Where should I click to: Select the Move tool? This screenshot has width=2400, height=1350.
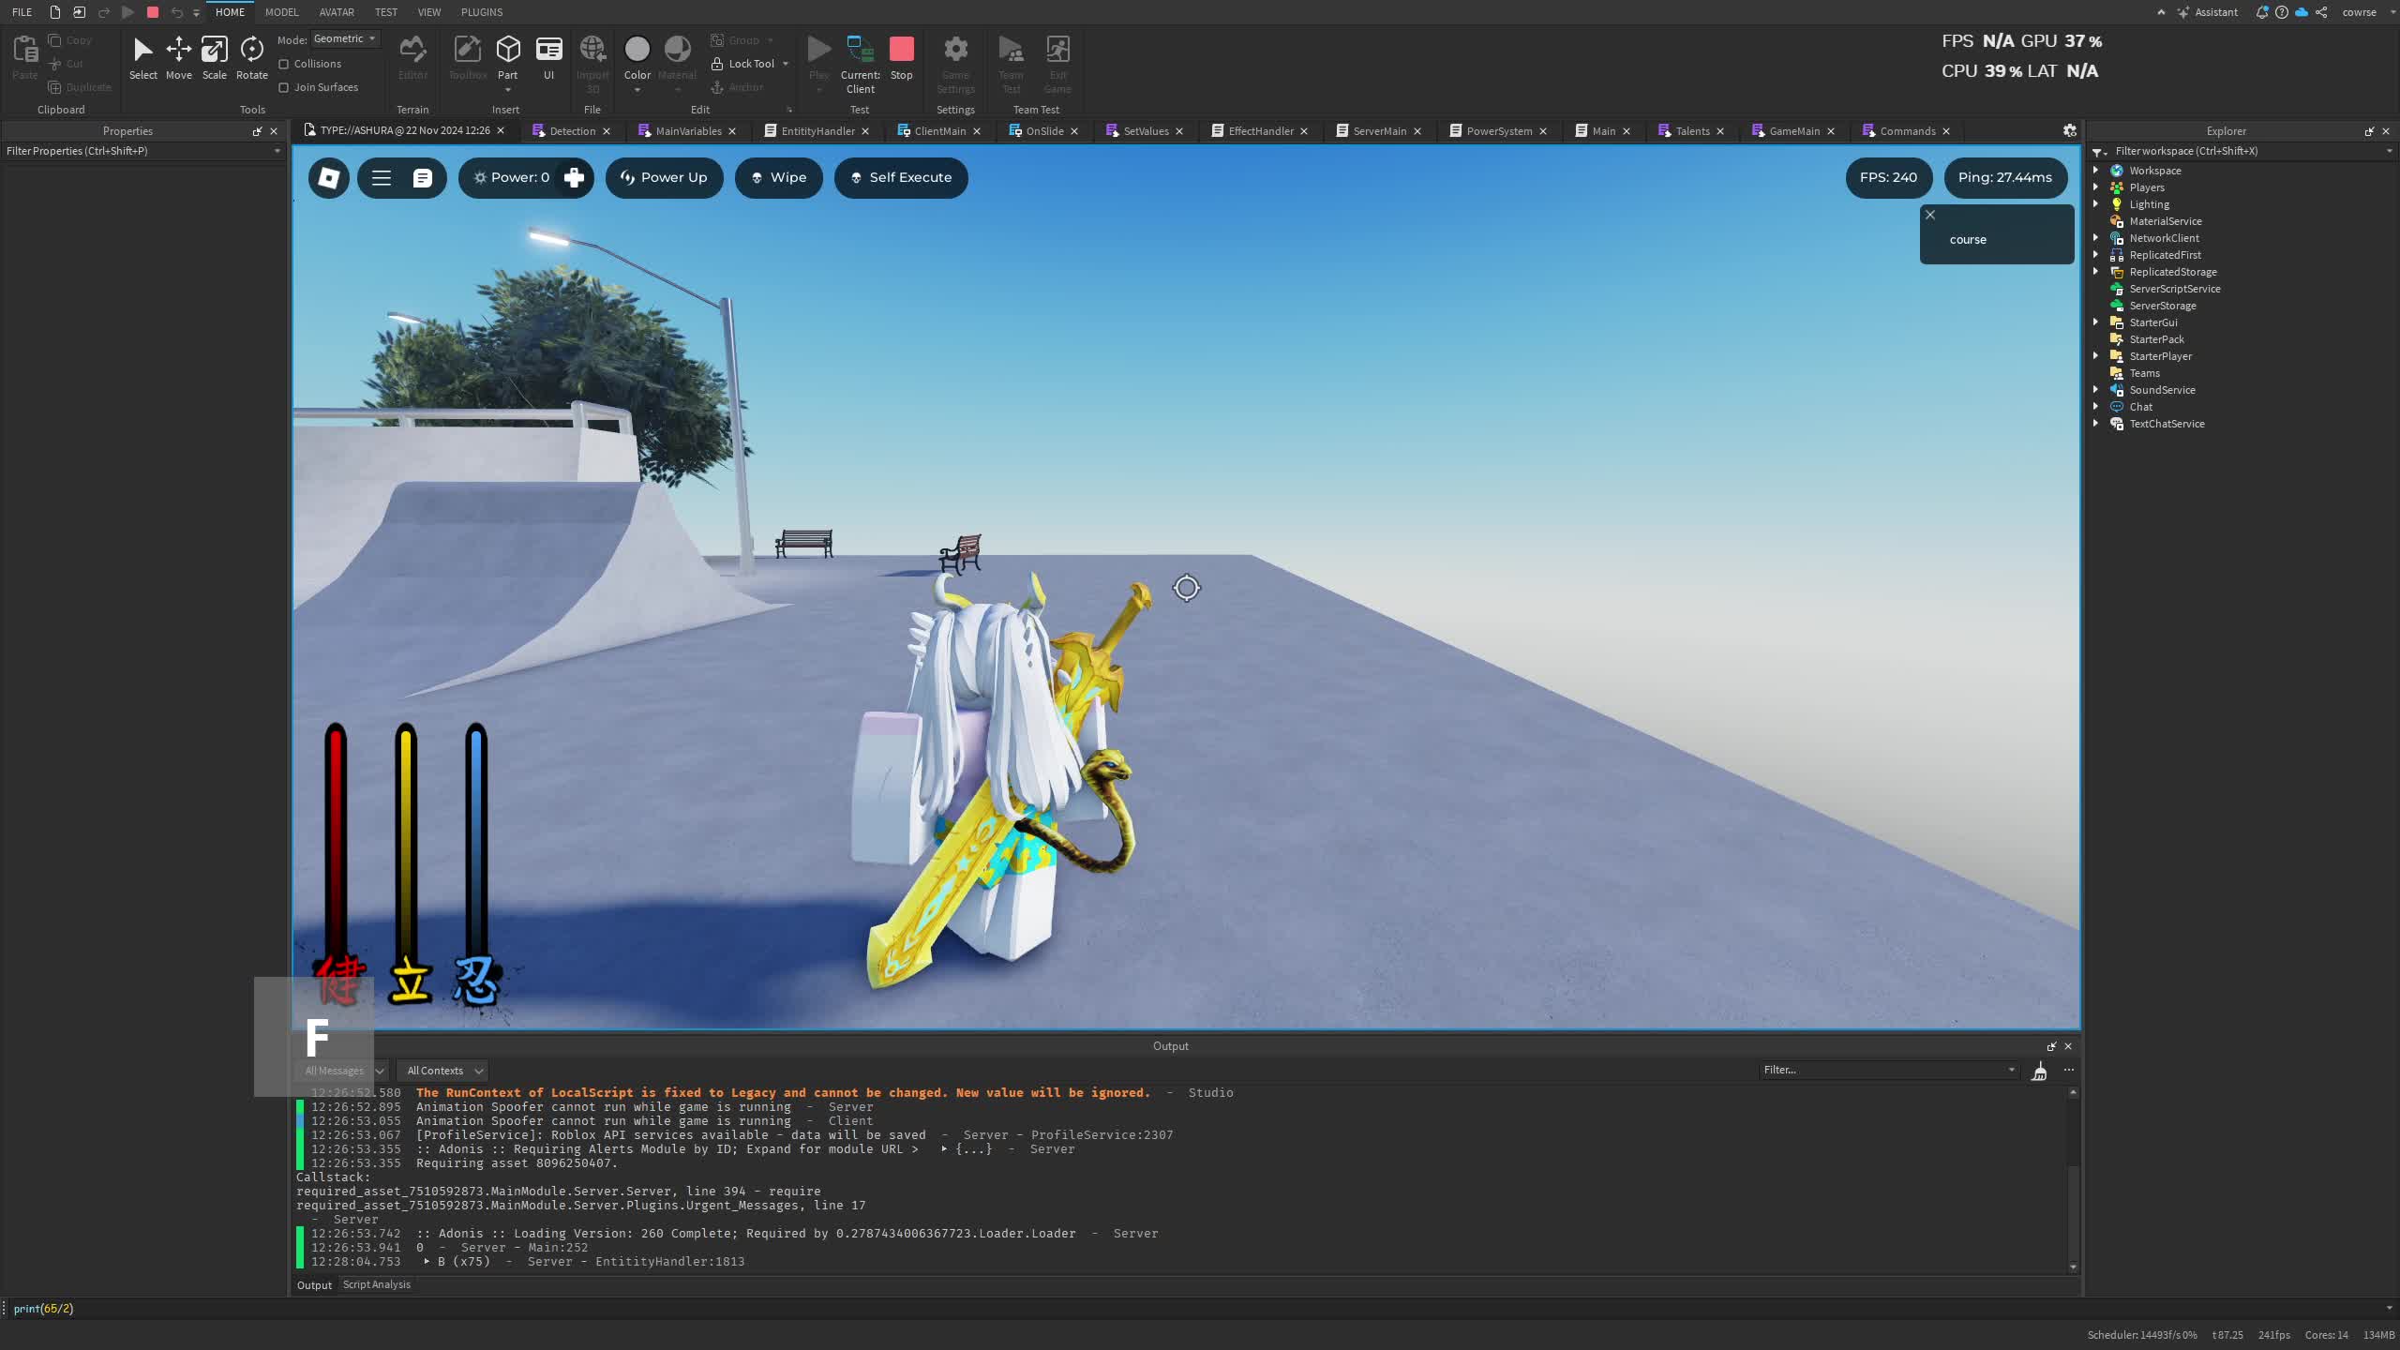pos(178,58)
